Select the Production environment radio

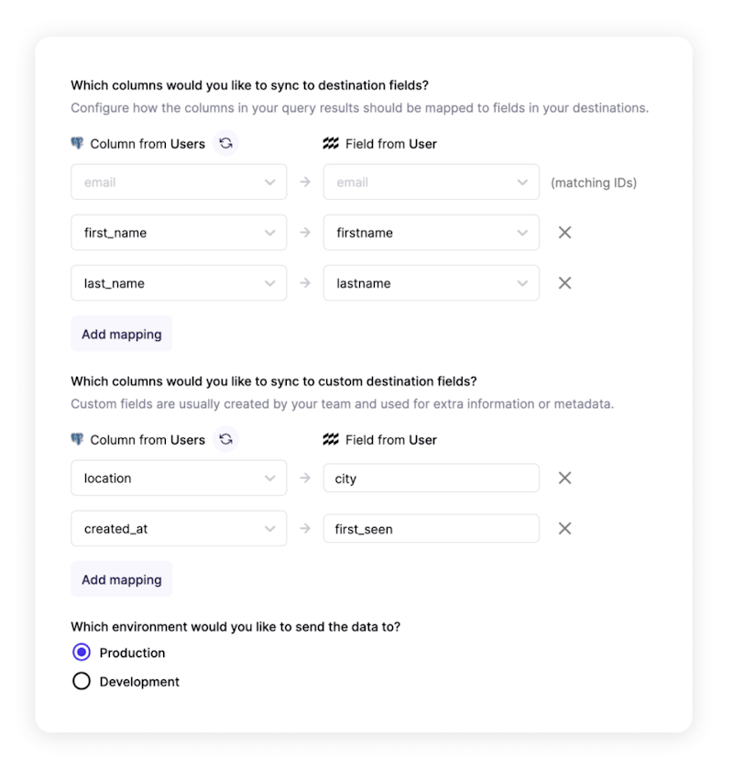click(x=82, y=652)
